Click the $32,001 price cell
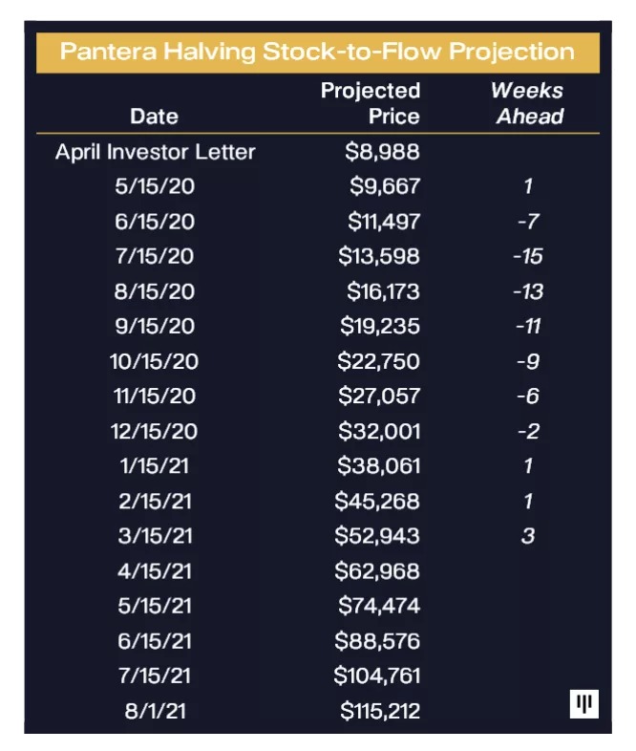The height and width of the screenshot is (751, 636). [x=379, y=431]
